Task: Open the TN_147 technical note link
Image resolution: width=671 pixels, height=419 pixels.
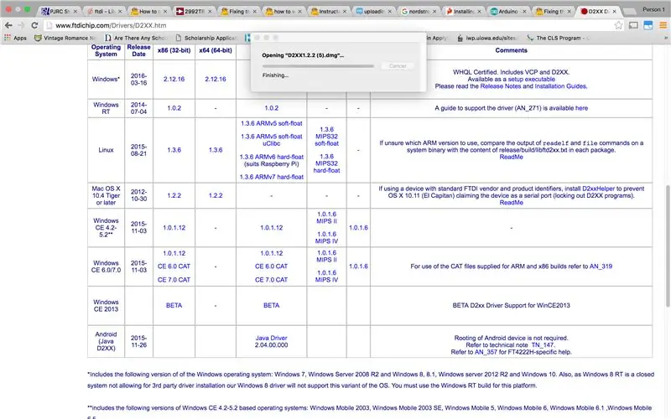Action: click(542, 344)
